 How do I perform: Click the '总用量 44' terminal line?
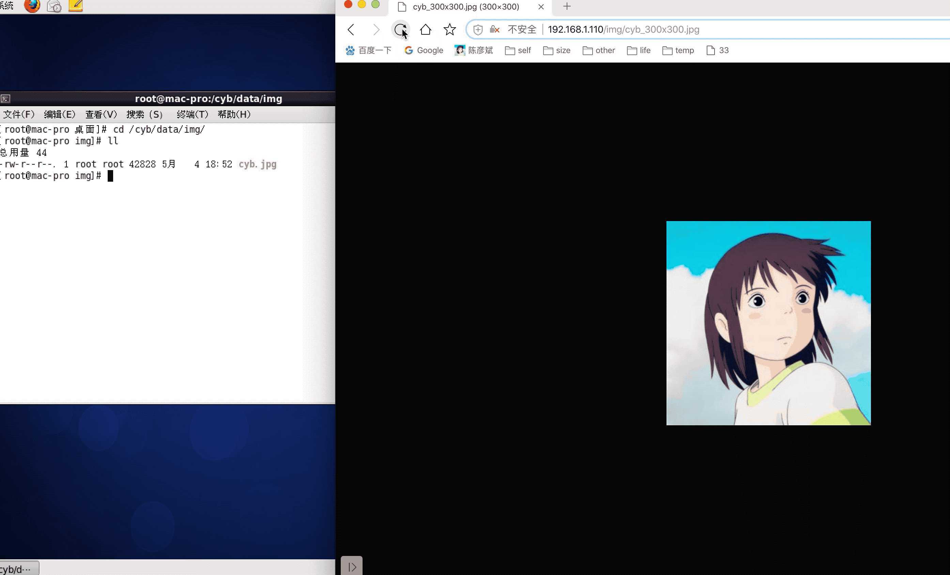click(24, 153)
